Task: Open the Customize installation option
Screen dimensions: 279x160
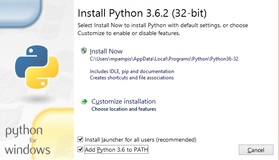Action: pos(123,102)
